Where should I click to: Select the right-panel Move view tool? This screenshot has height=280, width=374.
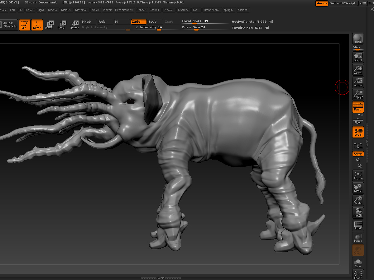click(x=358, y=188)
